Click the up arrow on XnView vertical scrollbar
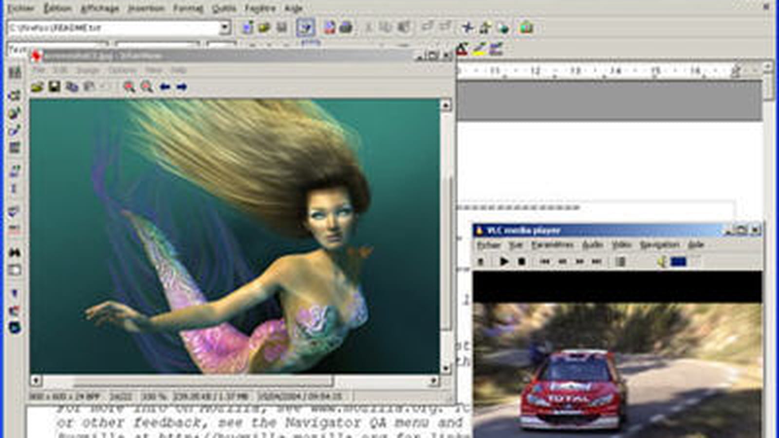 click(446, 105)
